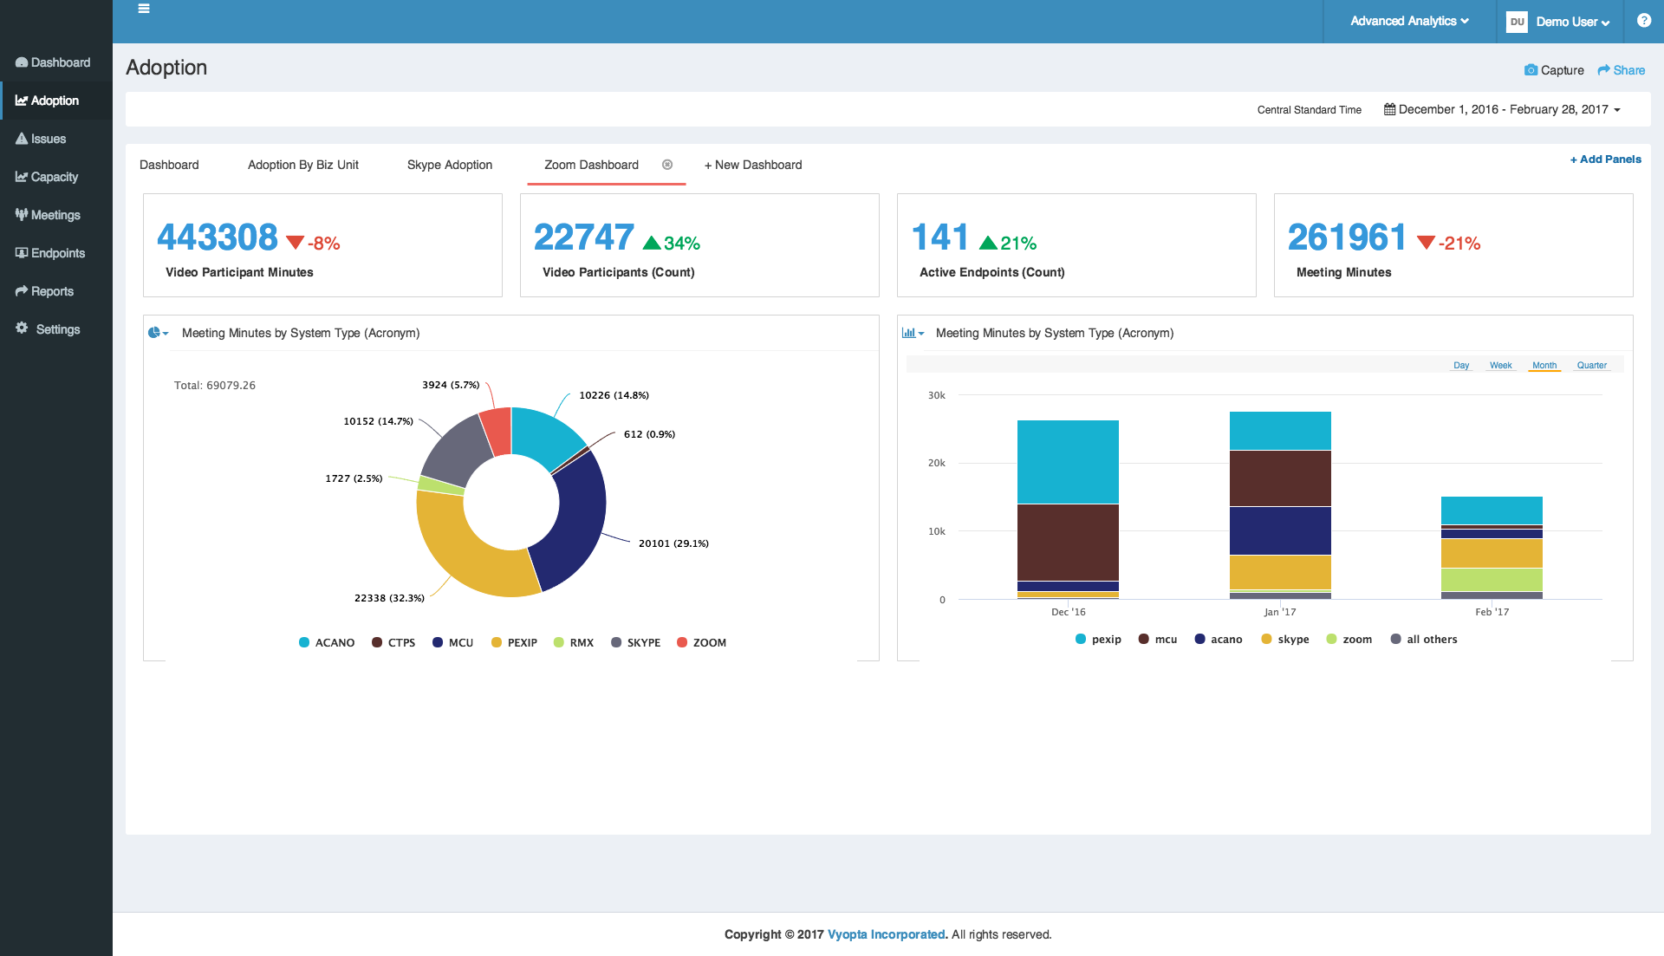The image size is (1664, 956).
Task: Switch to Skype Adoption tab
Action: pos(450,165)
